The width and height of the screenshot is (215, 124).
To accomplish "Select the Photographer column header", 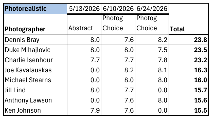I will 35,25.
